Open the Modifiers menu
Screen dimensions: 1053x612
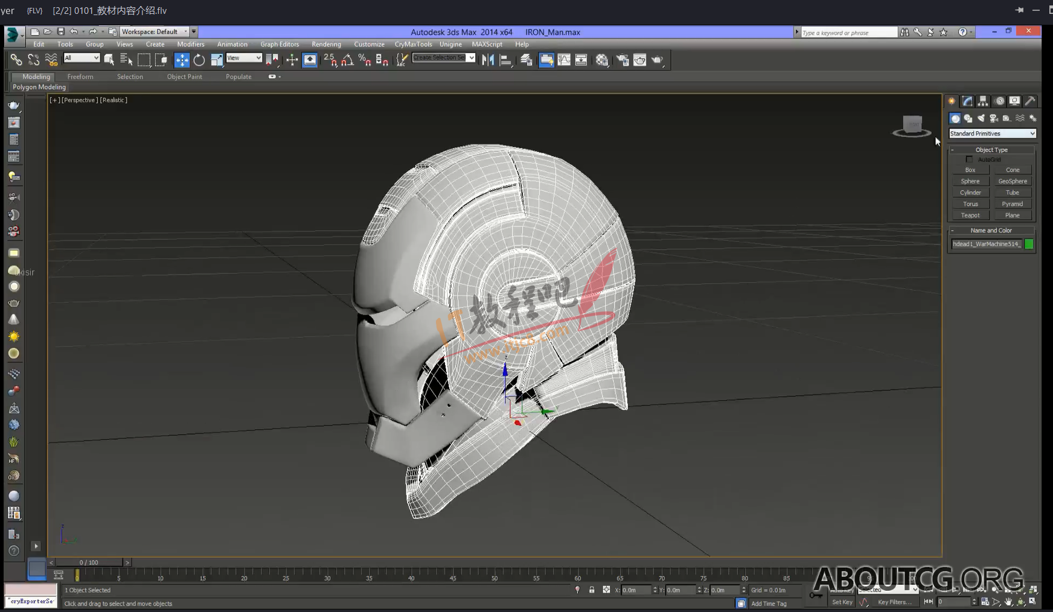coord(191,44)
